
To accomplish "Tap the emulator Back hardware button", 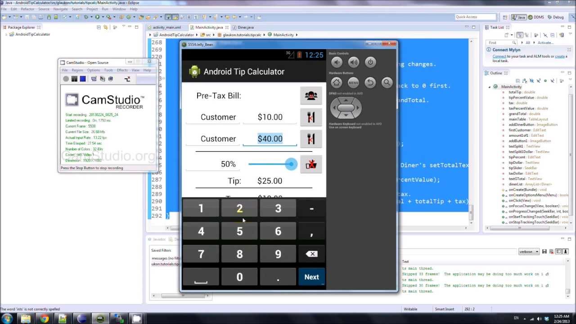I will pos(370,82).
